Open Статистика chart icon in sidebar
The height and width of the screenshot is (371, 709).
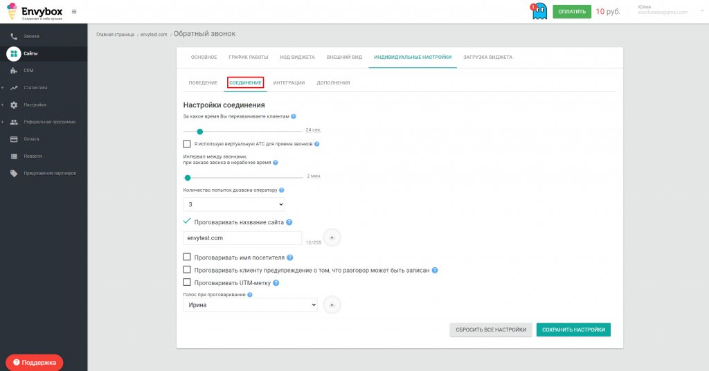(14, 88)
